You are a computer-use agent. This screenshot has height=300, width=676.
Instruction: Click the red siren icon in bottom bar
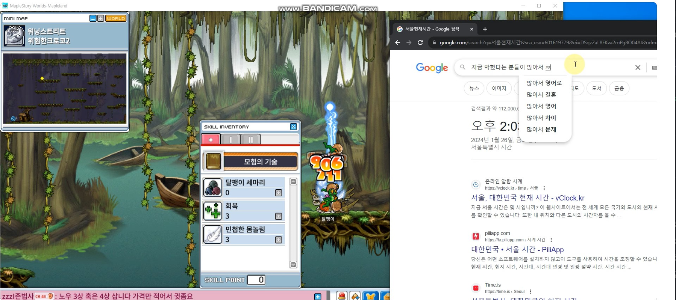click(341, 296)
